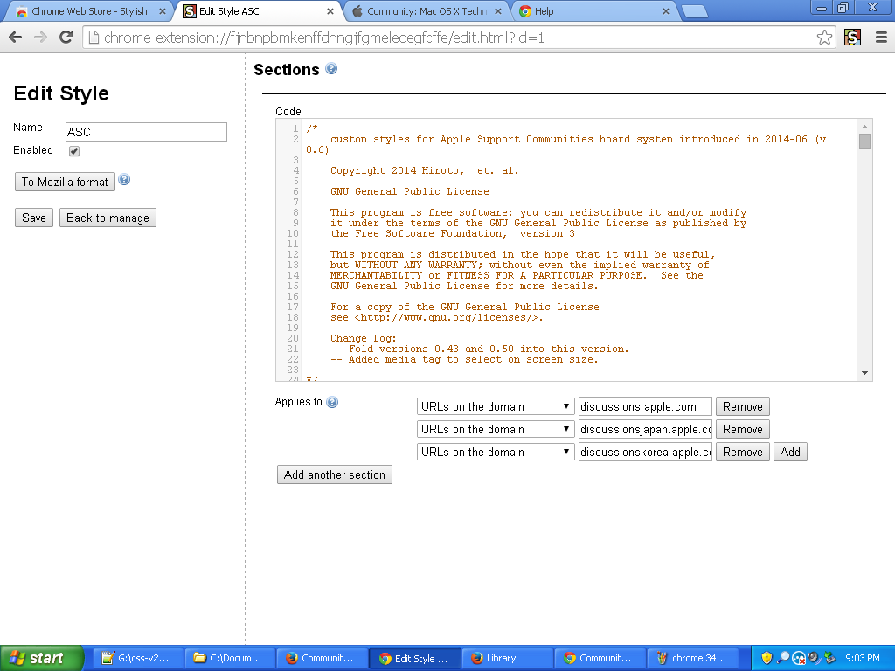Switch to the Edit Style ASC tab
Viewport: 895px width, 671px height.
pyautogui.click(x=257, y=11)
